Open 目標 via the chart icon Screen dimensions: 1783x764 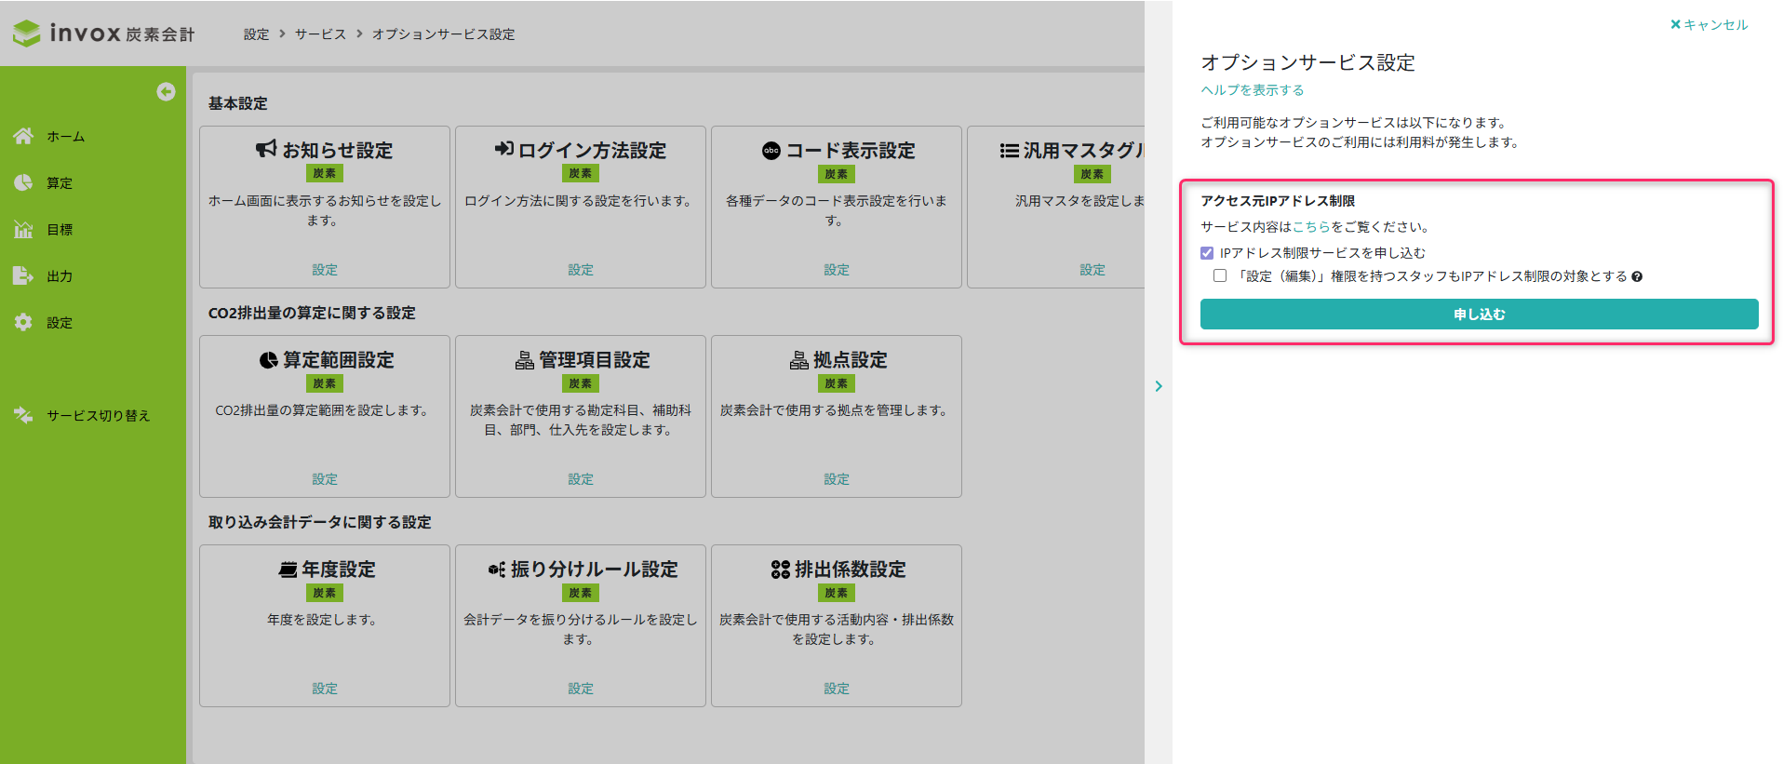click(23, 229)
